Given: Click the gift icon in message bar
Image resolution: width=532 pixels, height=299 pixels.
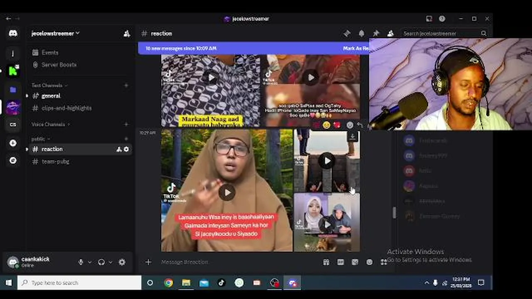Looking at the screenshot, I should click(326, 262).
